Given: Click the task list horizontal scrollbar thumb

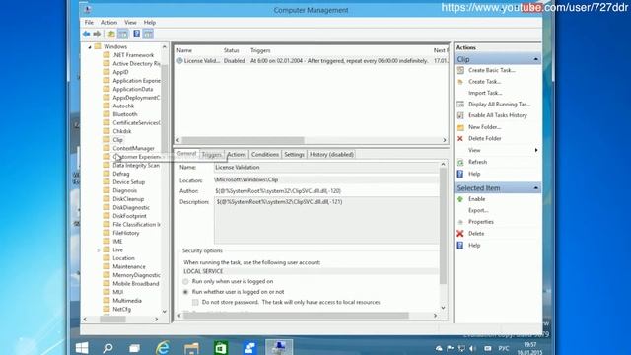Looking at the screenshot, I should click(x=243, y=140).
